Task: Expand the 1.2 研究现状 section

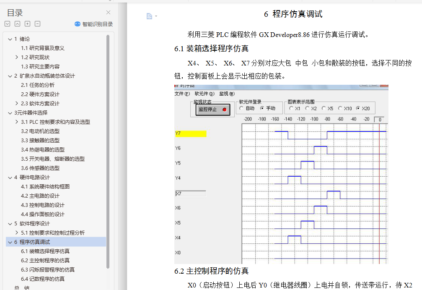Action: 17,57
